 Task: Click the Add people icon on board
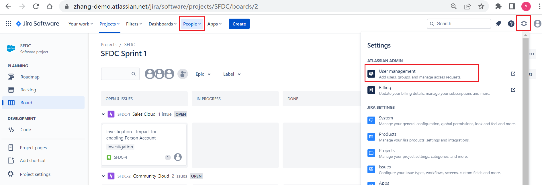183,74
